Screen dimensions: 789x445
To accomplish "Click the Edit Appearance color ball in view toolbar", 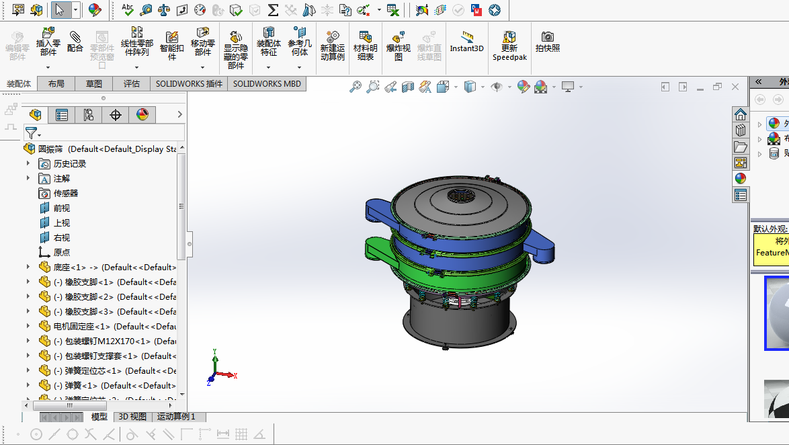I will coord(524,87).
